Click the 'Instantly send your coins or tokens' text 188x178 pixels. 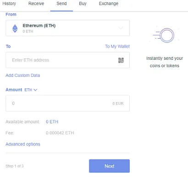coord(165,62)
